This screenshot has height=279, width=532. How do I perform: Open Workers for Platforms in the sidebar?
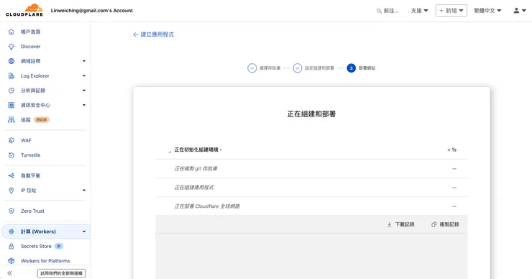(45, 261)
